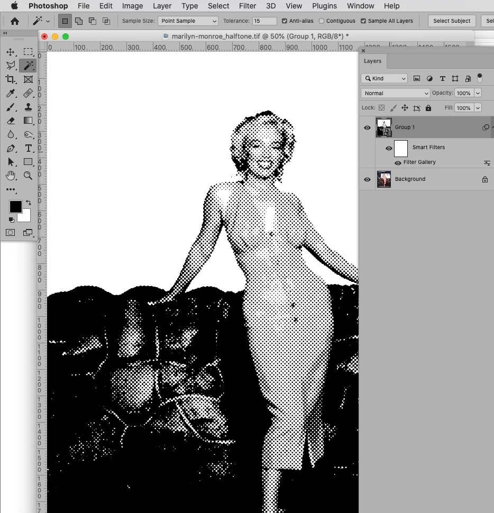494x513 pixels.
Task: Lock artboard auto-nesting
Action: (x=416, y=108)
